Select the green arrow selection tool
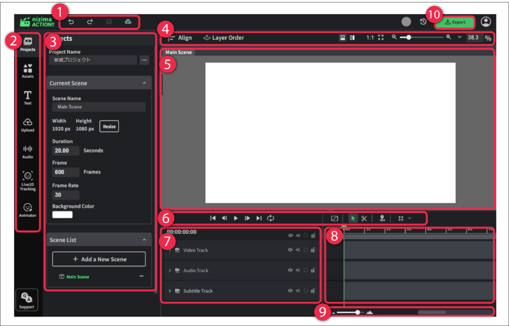The width and height of the screenshot is (509, 326). pos(353,218)
